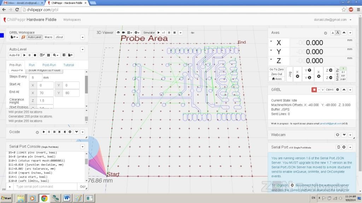
Task: Open the Tutorial tab
Action: click(x=69, y=65)
